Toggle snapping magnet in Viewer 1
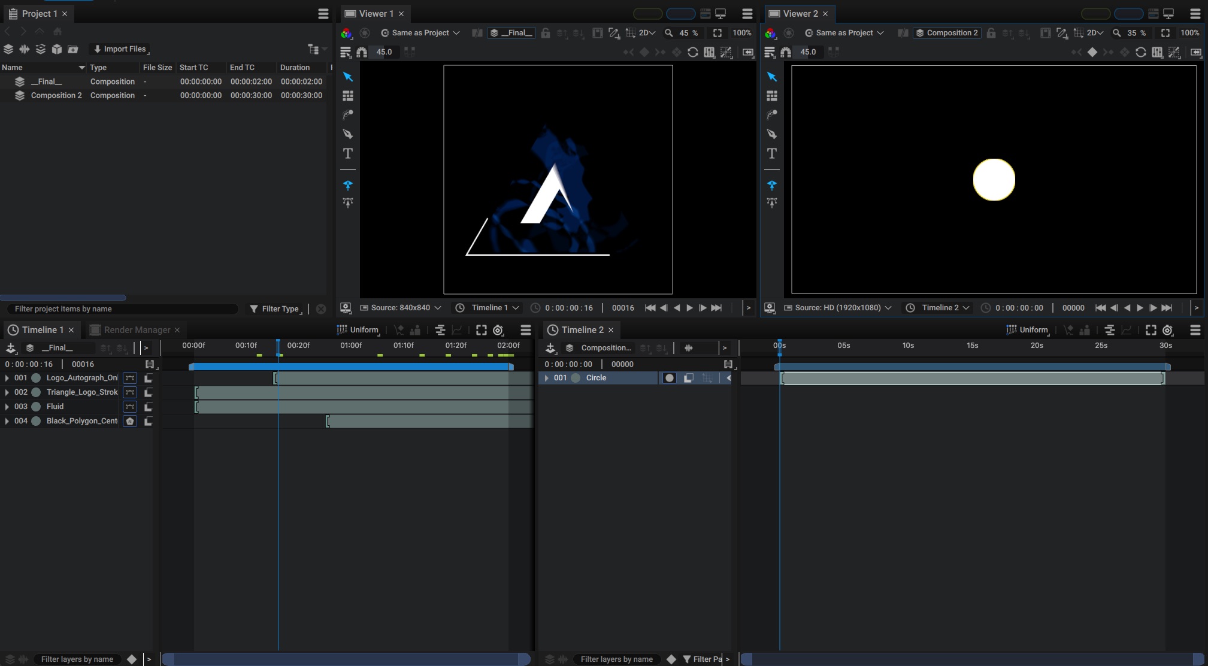This screenshot has height=666, width=1208. coord(362,52)
